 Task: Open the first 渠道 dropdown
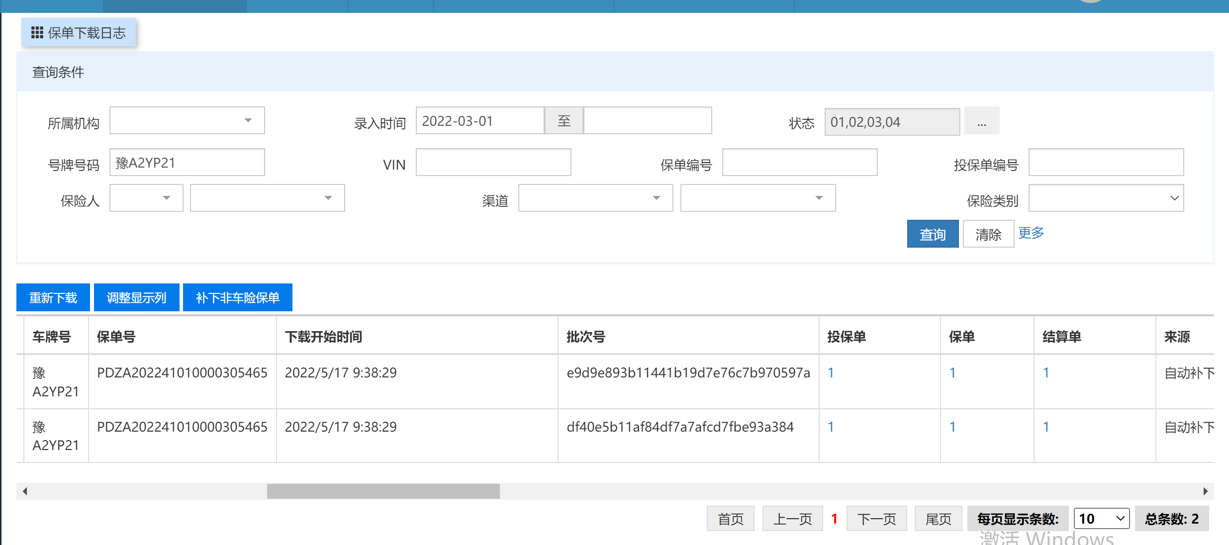(595, 198)
